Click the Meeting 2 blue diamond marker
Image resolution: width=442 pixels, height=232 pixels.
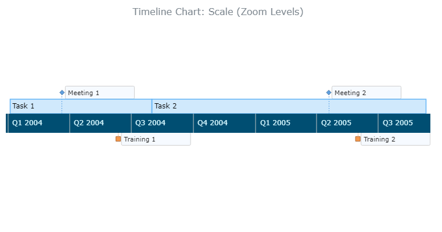coord(329,93)
